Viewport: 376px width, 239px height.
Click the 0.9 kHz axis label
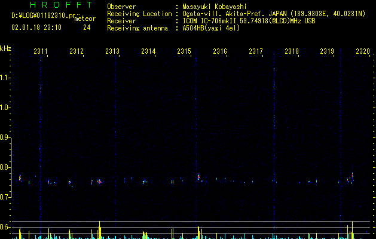pyautogui.click(x=5, y=137)
